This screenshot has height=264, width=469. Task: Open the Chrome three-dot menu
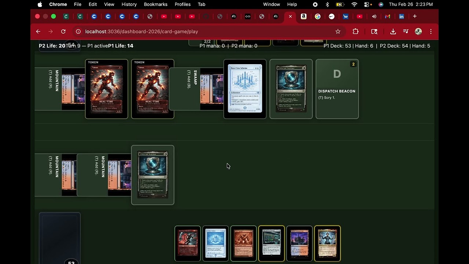(431, 32)
